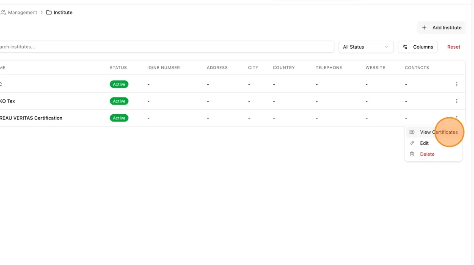
Task: Click the red Reset link
Action: tap(453, 47)
